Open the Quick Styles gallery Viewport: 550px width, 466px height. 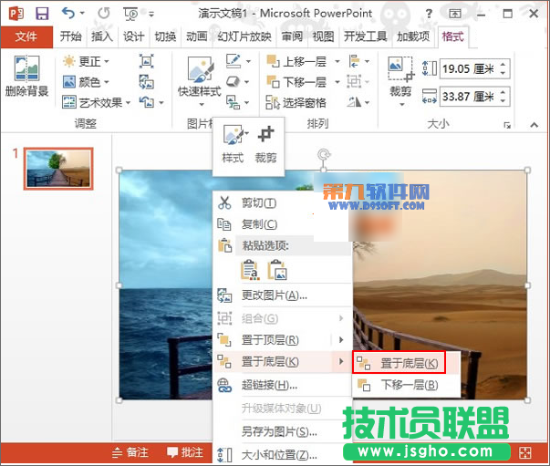click(x=200, y=81)
